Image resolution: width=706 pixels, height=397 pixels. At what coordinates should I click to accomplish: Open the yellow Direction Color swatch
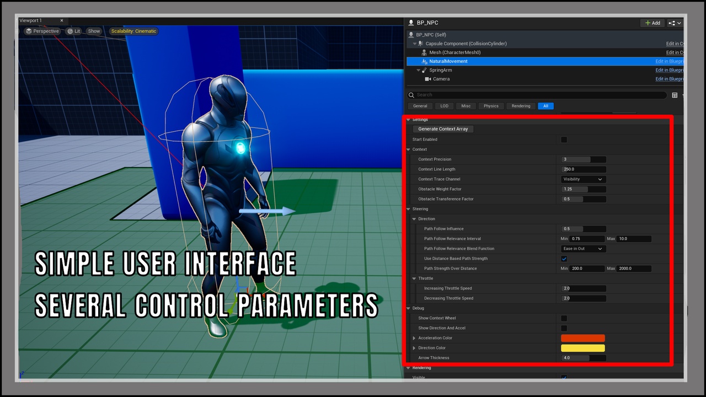coord(582,348)
